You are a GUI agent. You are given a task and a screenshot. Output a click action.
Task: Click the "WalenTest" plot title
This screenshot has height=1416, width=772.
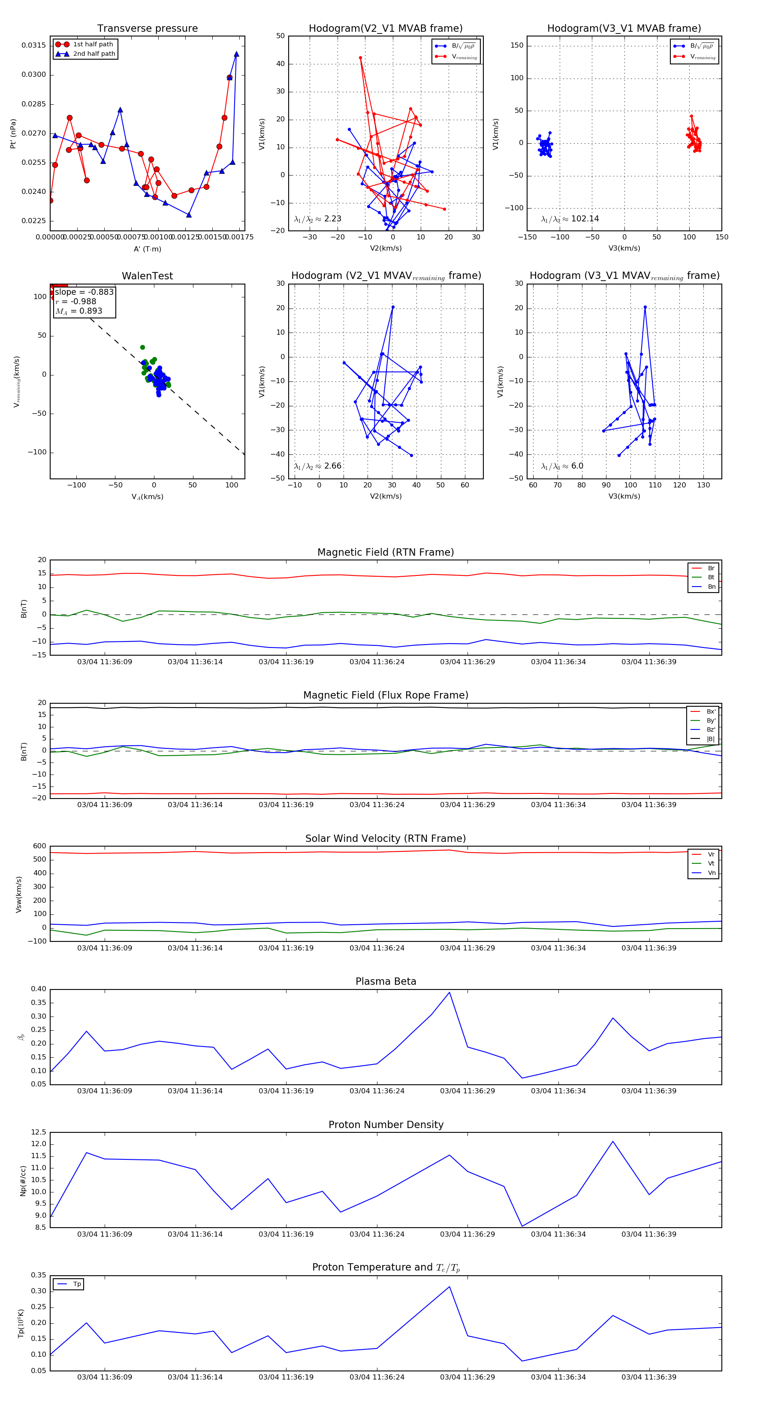pos(147,276)
